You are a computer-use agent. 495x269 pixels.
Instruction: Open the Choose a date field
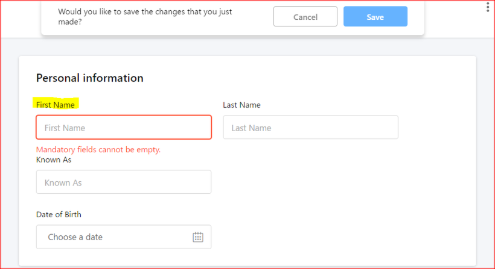[115, 237]
